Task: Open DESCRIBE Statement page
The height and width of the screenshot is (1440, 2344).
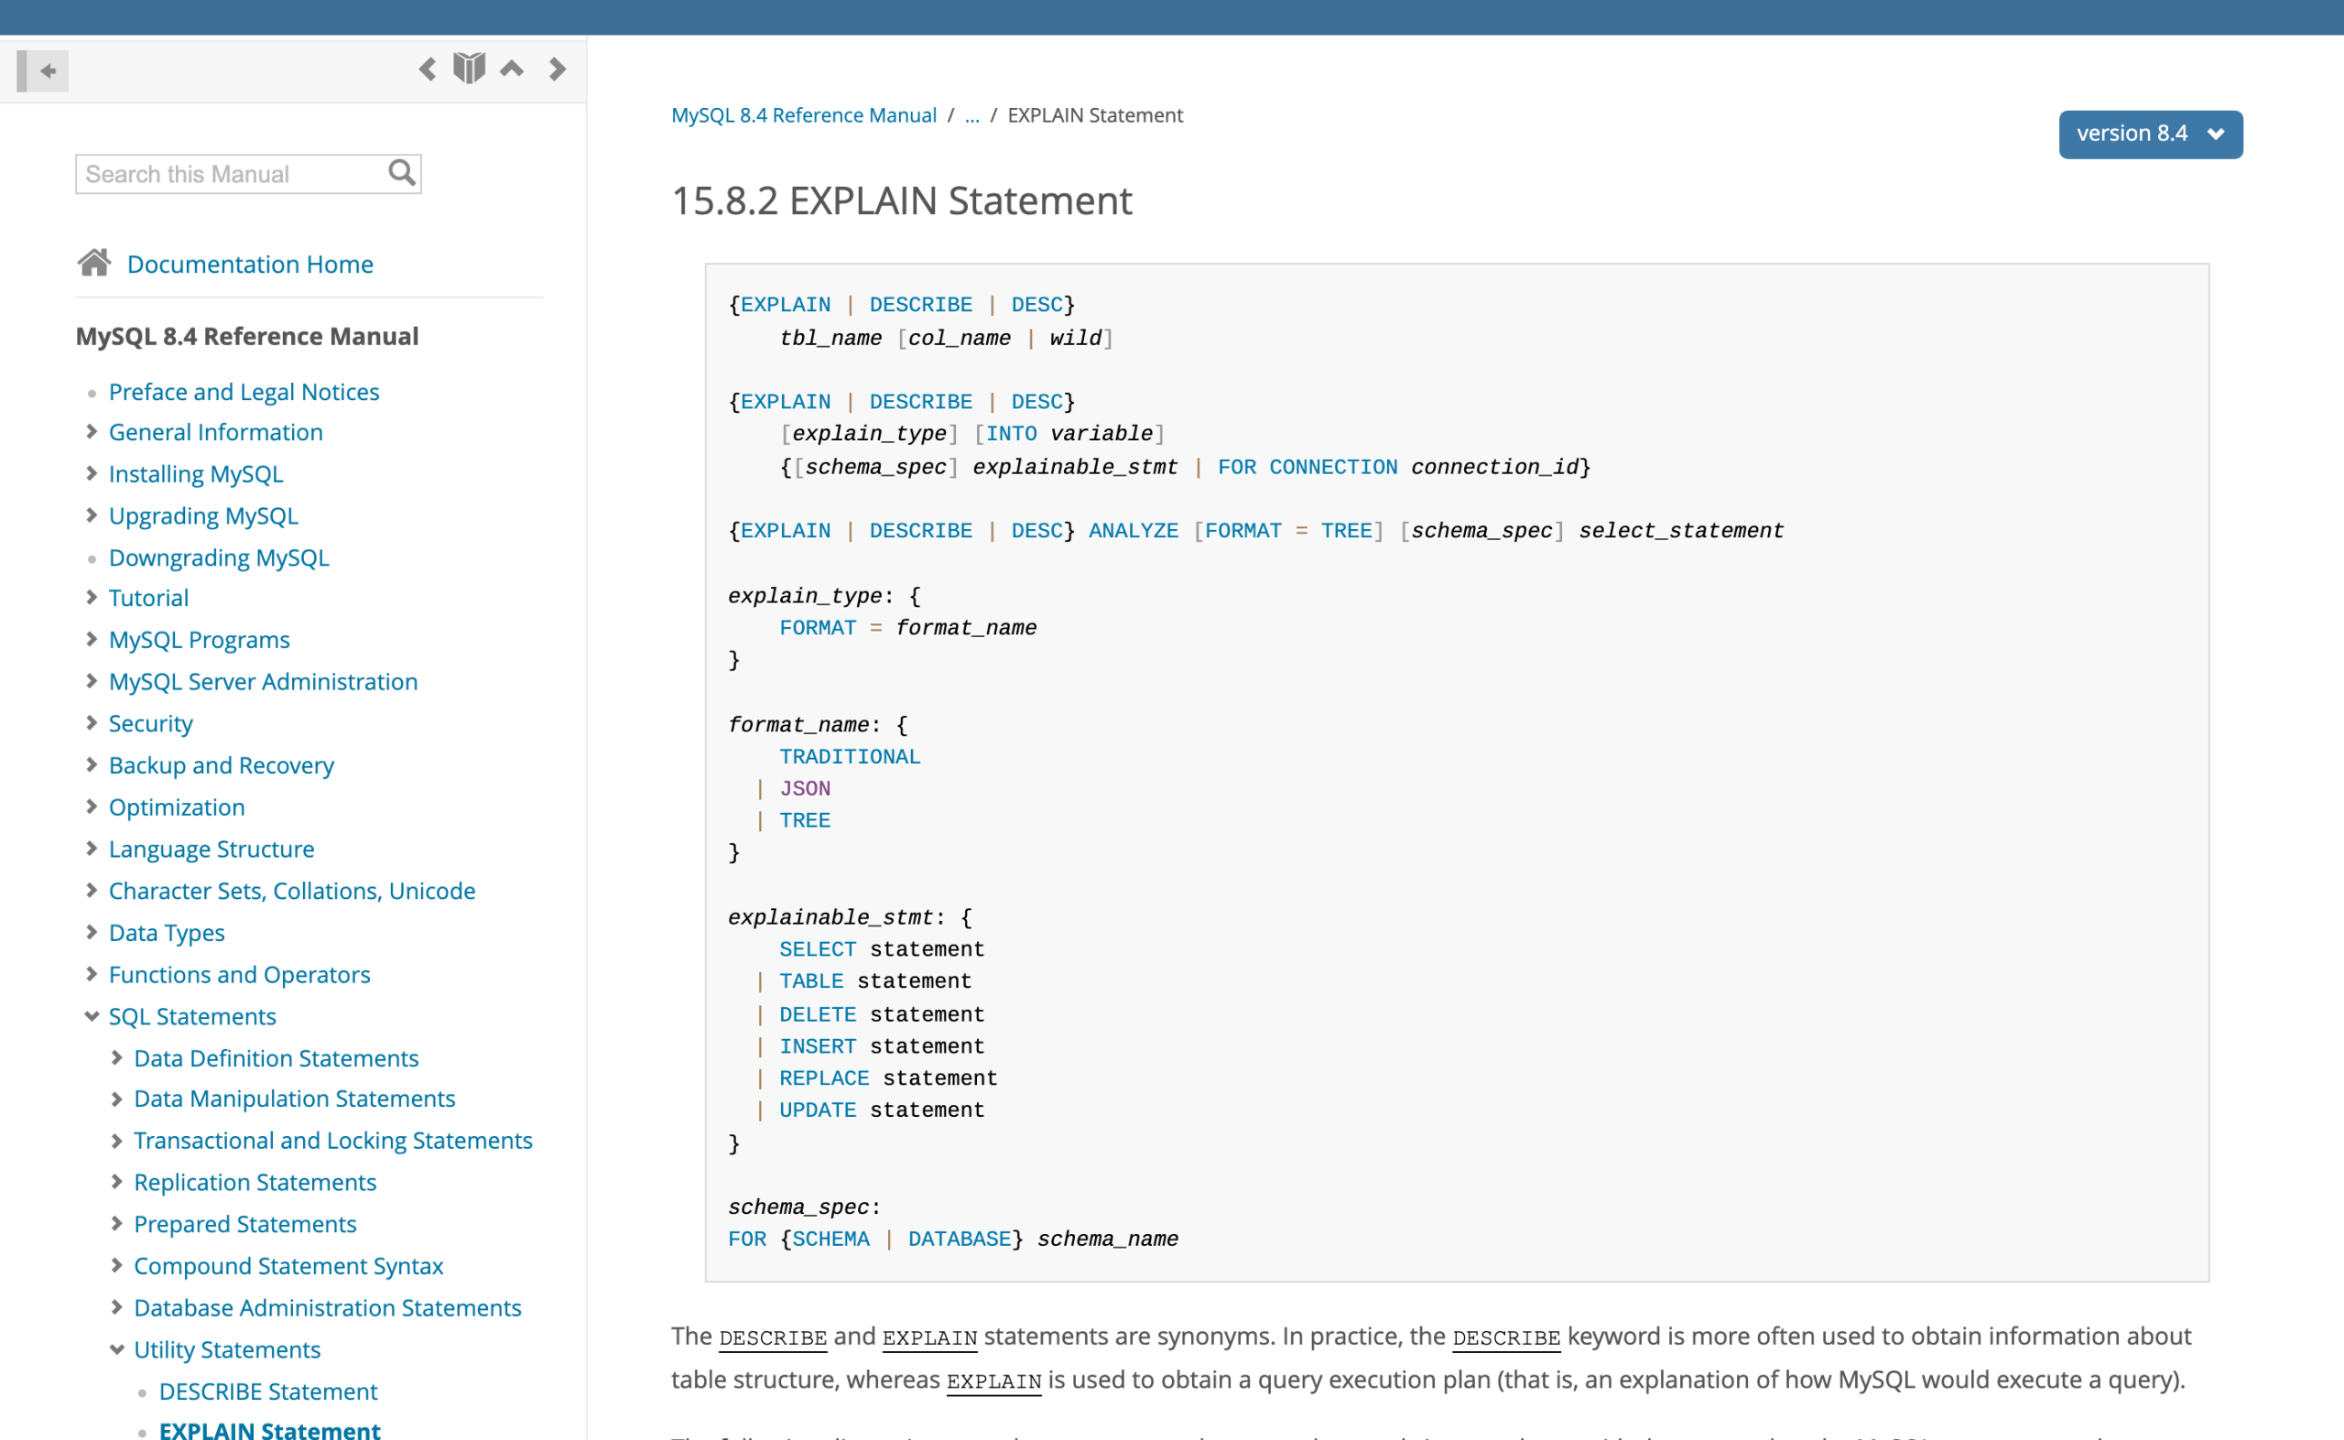Action: click(x=267, y=1391)
